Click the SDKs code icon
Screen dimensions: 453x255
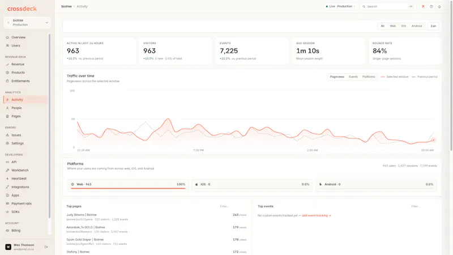[7, 212]
